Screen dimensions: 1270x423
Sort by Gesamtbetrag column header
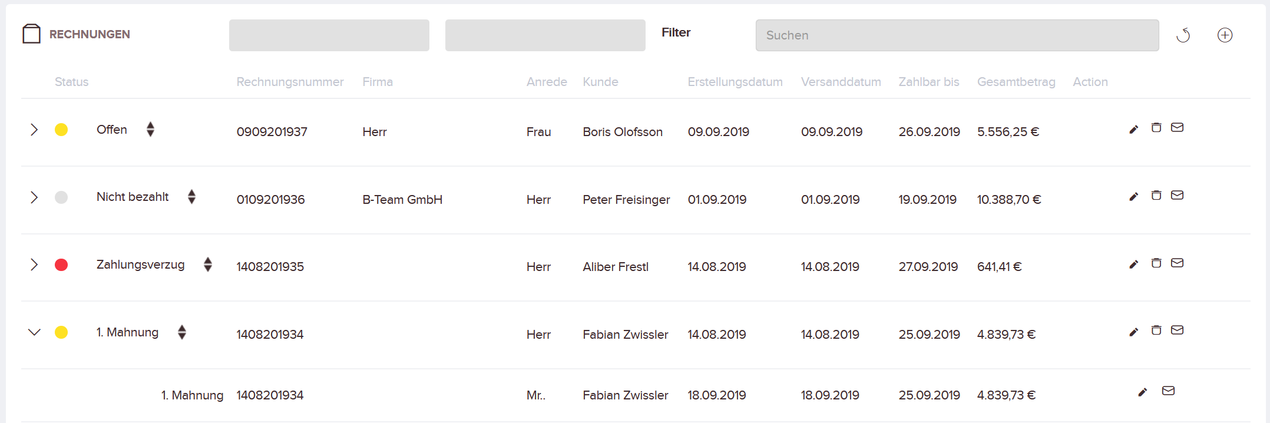(x=1016, y=82)
